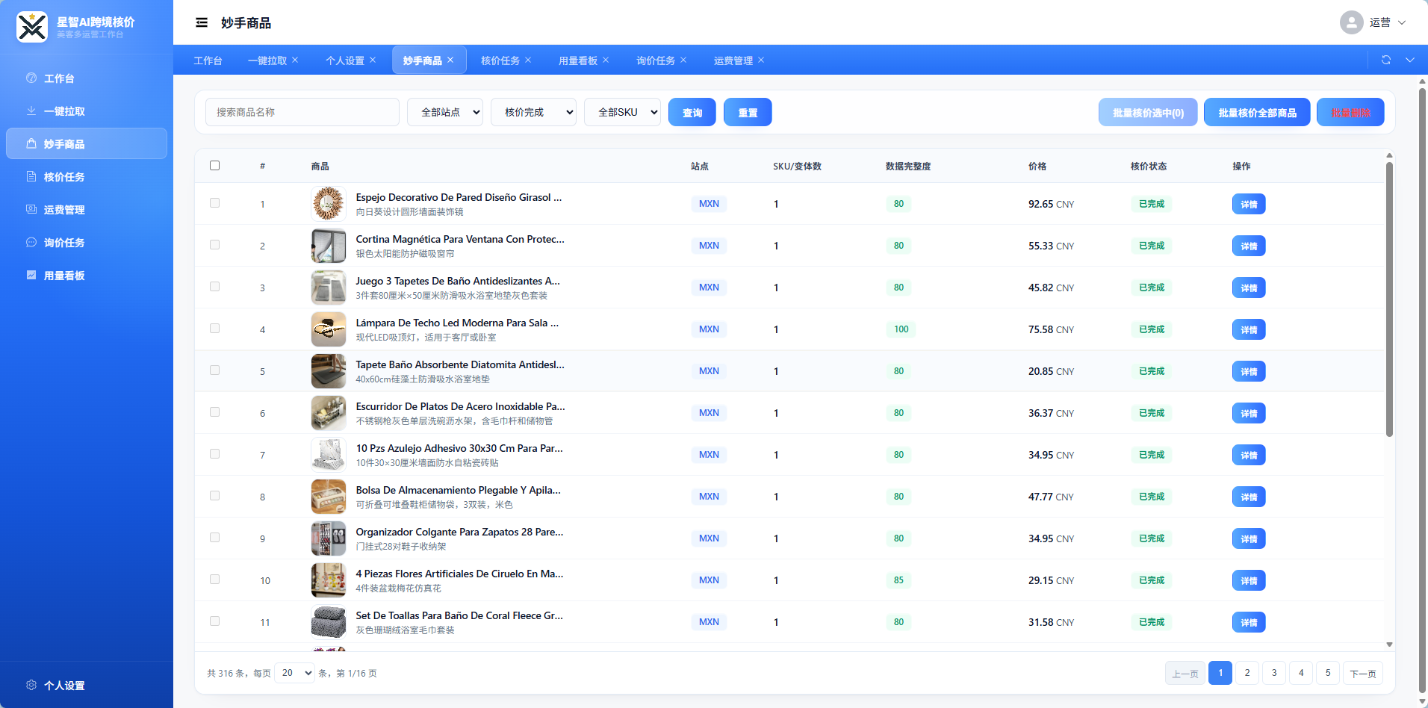Check the row 7 Azulejo Adhesivo checkbox

click(215, 454)
